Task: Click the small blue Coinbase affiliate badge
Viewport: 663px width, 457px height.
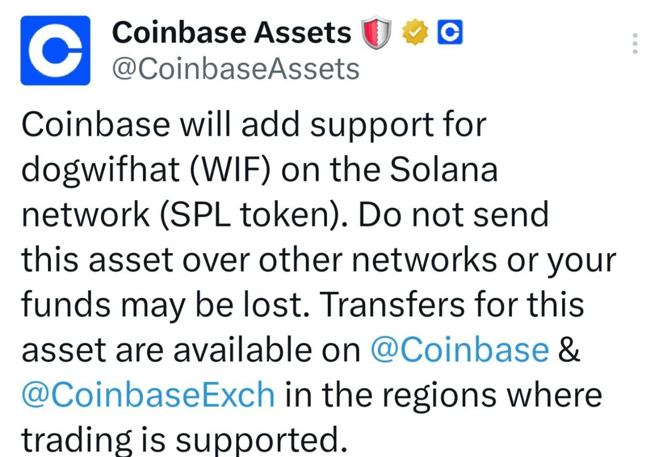Action: (450, 33)
